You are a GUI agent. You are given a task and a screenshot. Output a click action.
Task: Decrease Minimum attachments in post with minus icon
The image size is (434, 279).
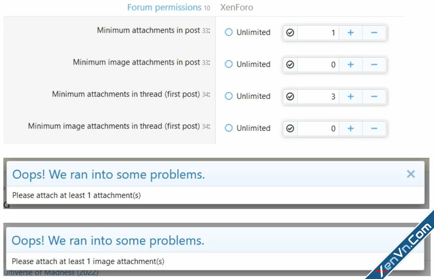click(374, 32)
